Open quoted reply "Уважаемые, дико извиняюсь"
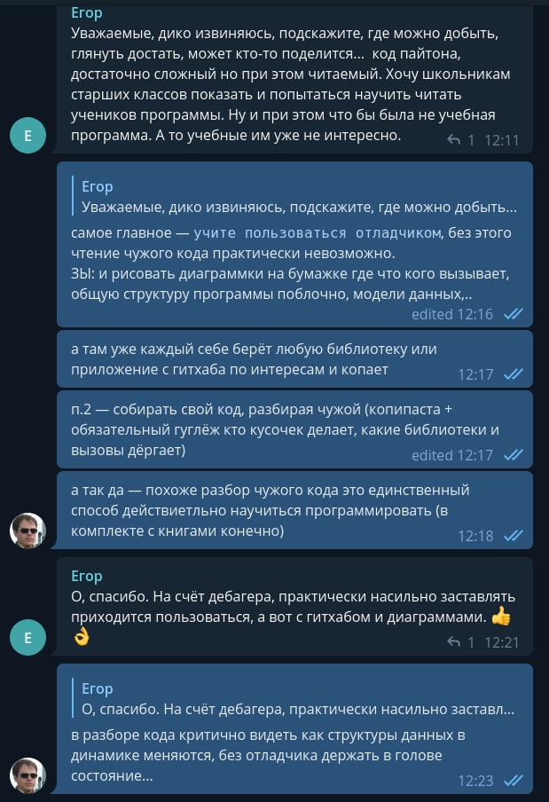This screenshot has height=802, width=549. 295,196
